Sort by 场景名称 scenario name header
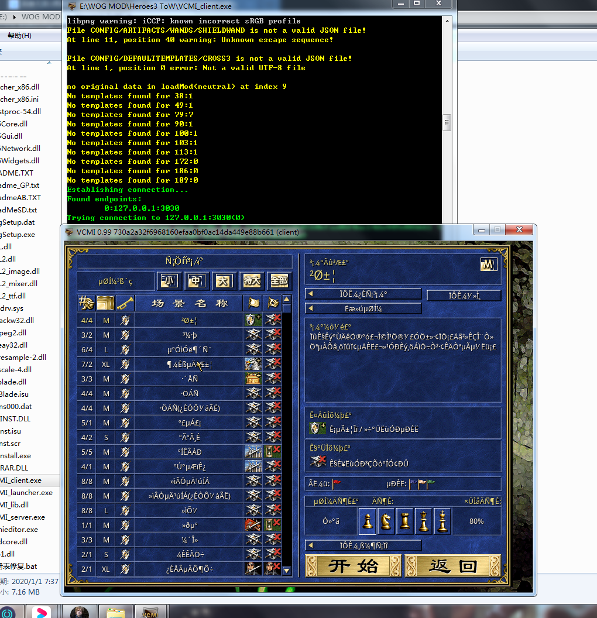Screen dimensions: 597x618 (x=190, y=303)
